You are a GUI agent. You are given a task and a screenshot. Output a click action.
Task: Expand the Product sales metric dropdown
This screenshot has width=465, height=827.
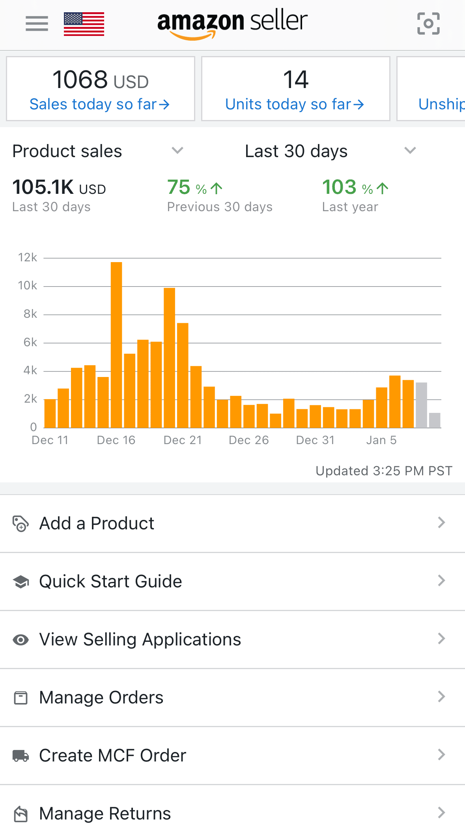pyautogui.click(x=177, y=151)
